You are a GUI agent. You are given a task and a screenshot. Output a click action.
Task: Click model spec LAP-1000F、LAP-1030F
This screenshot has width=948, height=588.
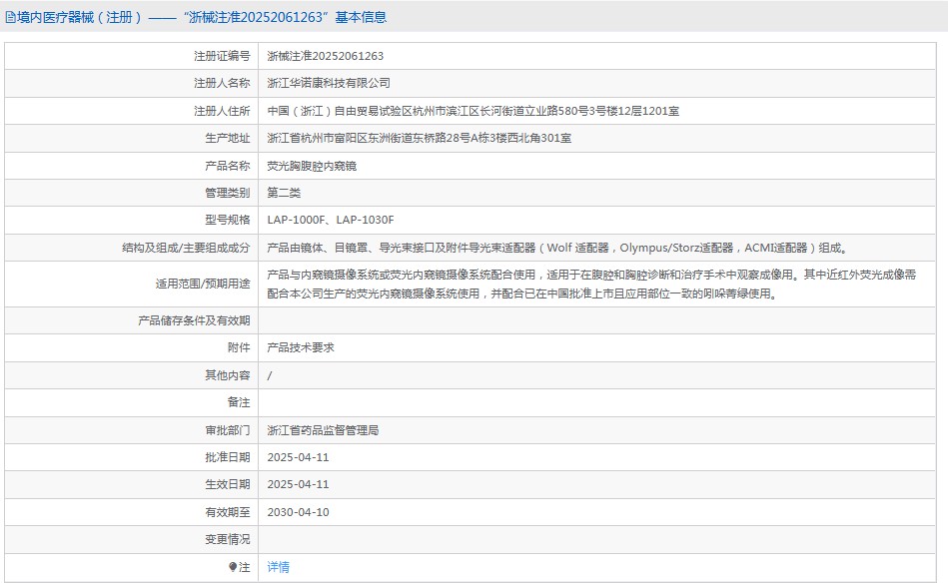coord(331,220)
